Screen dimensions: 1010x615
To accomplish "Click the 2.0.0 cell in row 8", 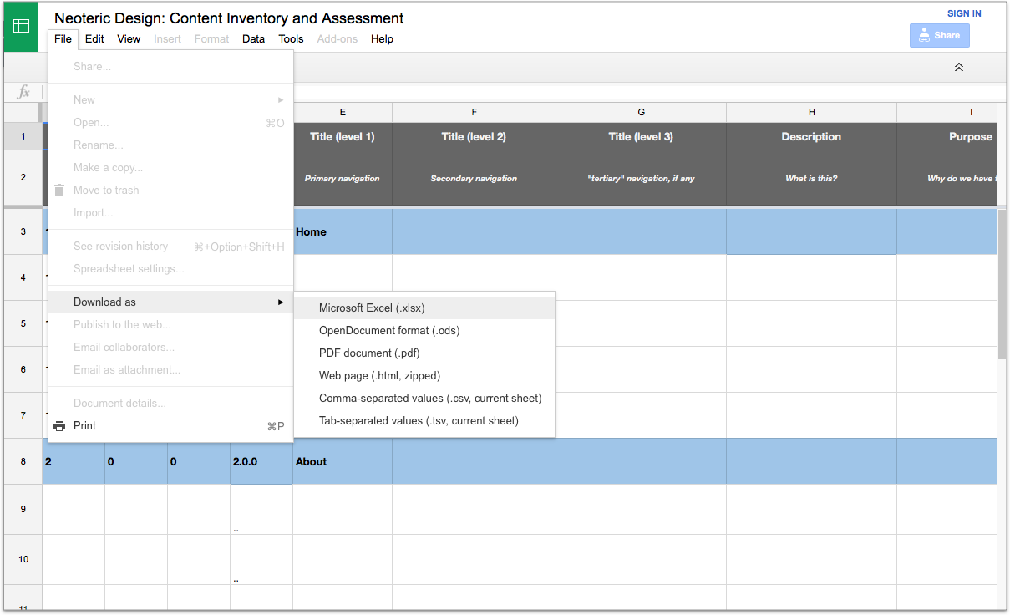I will pos(261,461).
